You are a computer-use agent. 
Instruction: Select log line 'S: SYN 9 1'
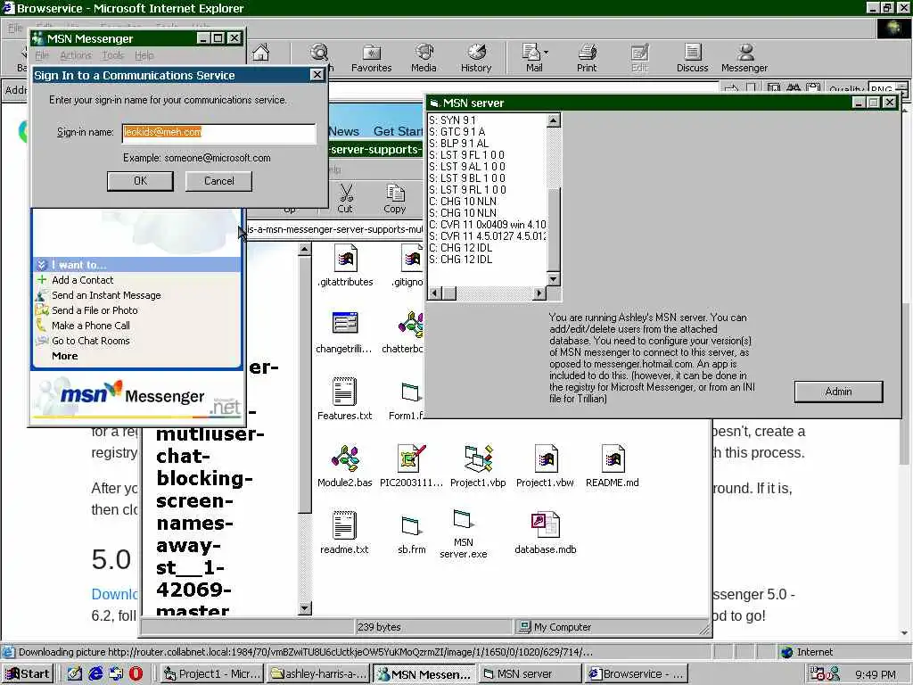pos(452,120)
